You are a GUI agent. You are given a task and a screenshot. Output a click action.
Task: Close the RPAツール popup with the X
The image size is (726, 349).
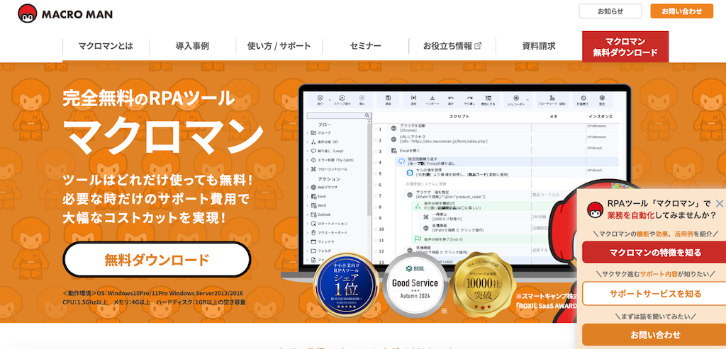coord(719,203)
